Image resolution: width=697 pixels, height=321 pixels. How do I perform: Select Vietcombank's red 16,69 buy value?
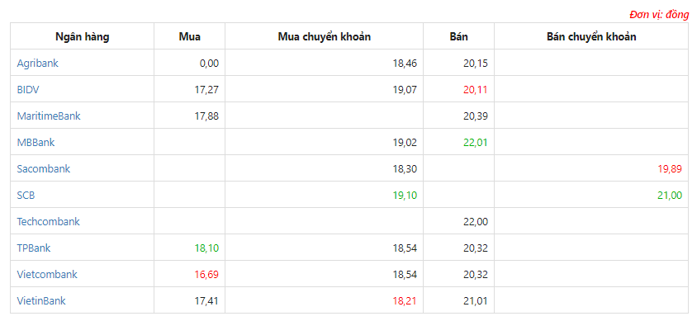coord(206,275)
